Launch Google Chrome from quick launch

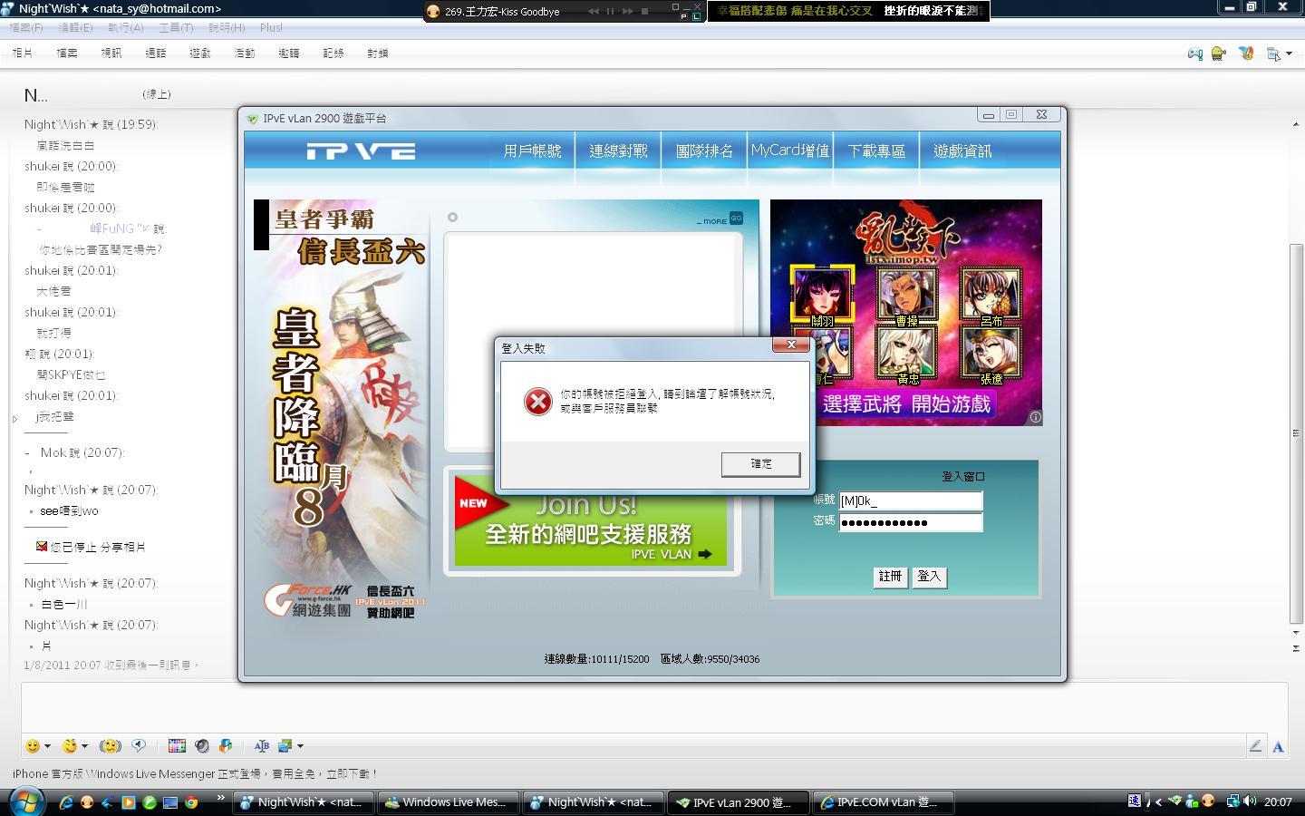coord(191,802)
